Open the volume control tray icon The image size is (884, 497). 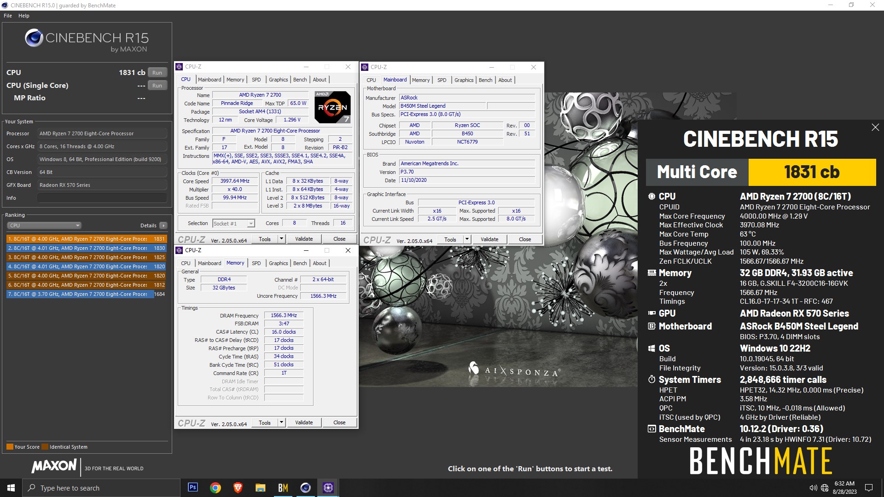tap(813, 488)
